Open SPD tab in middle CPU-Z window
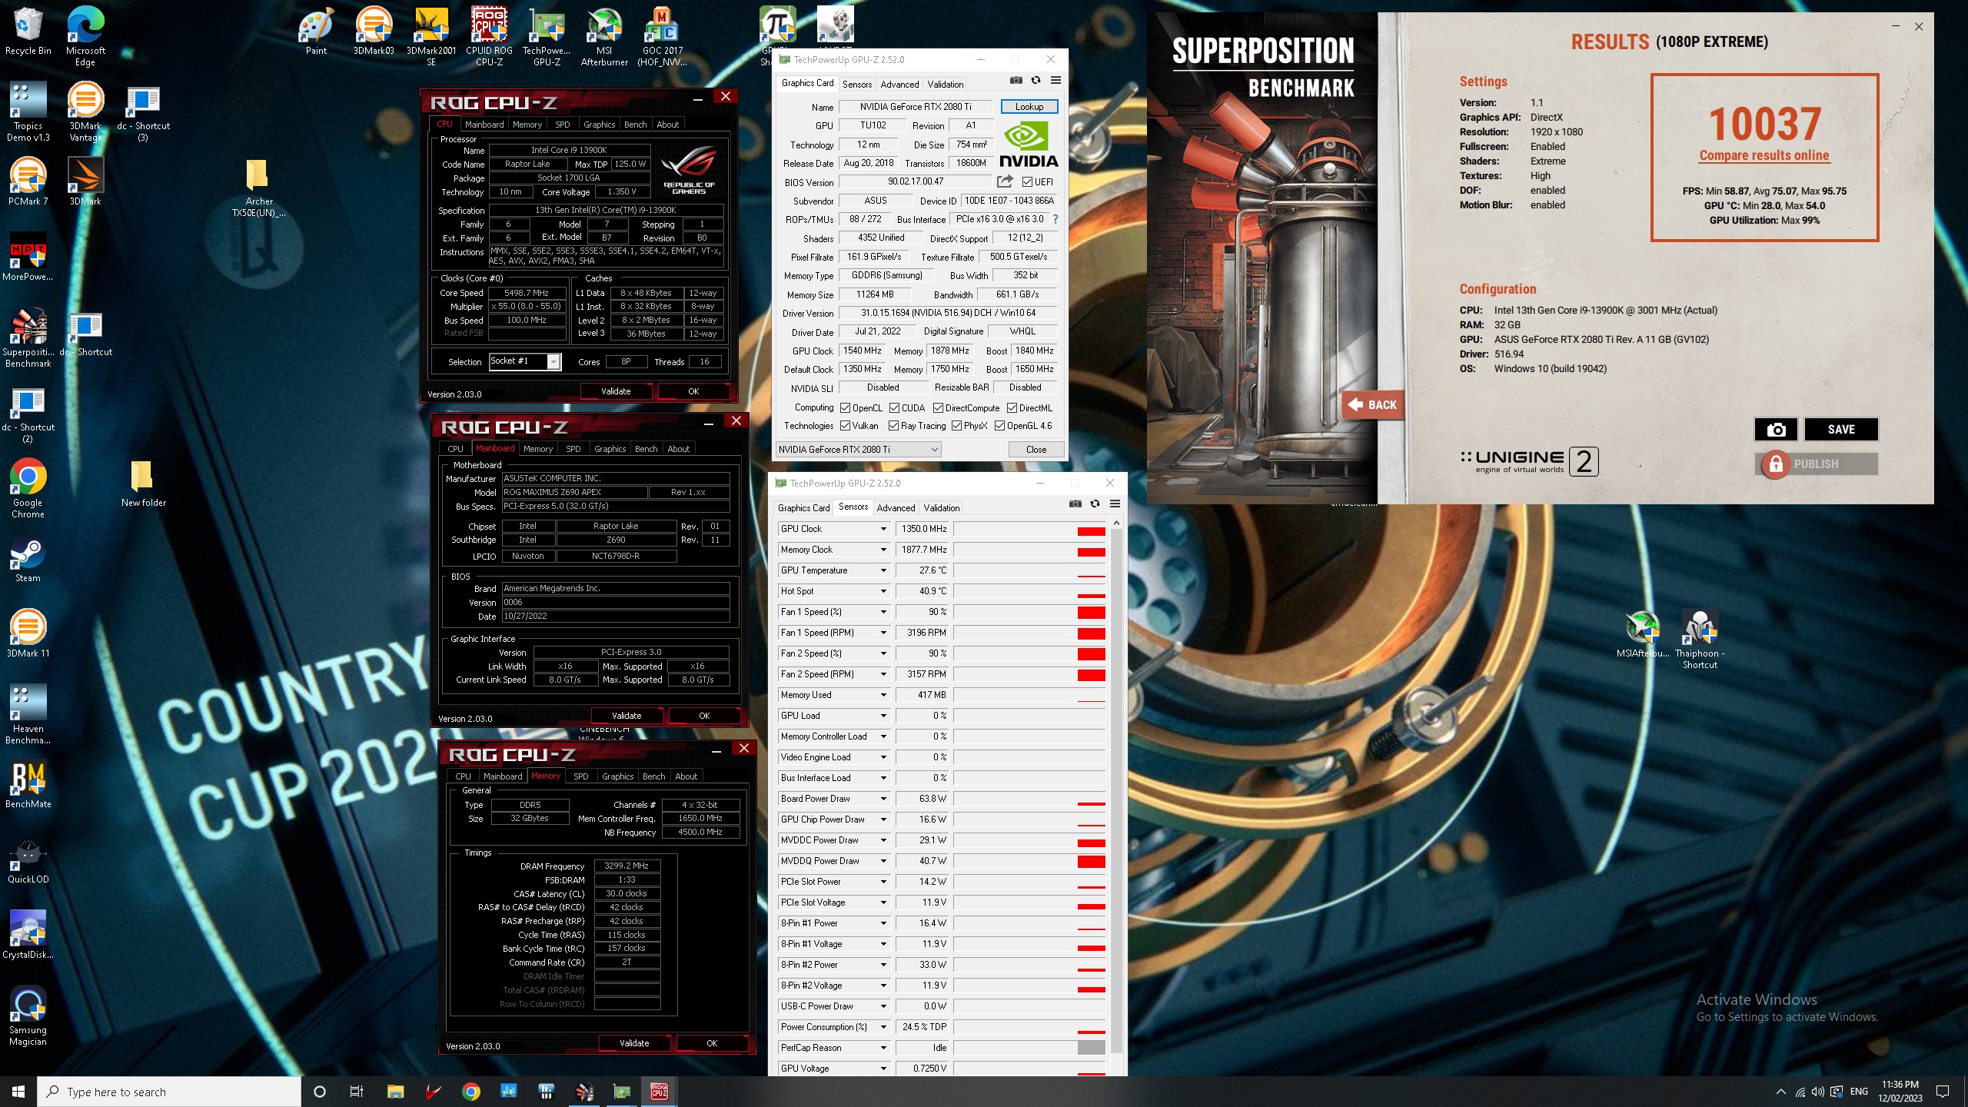 tap(573, 449)
